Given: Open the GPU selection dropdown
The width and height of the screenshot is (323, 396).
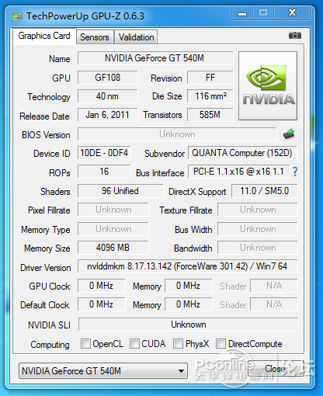Looking at the screenshot, I should coord(103,371).
